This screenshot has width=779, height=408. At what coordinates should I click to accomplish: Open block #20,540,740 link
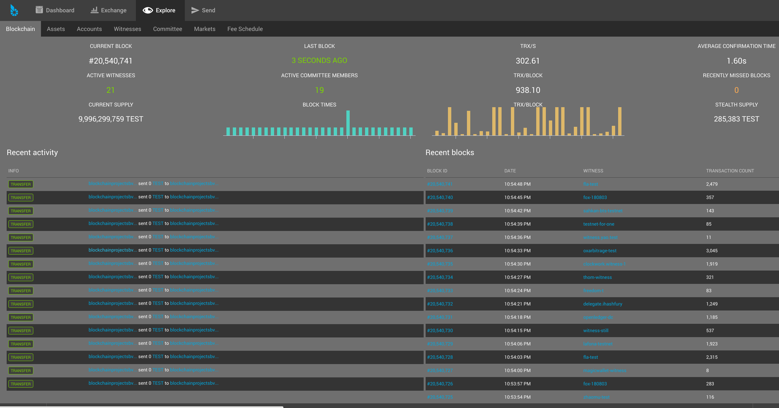coord(440,197)
